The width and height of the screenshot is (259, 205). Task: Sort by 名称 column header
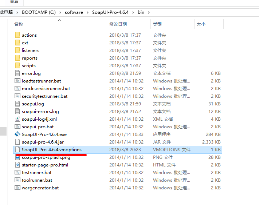[19, 24]
